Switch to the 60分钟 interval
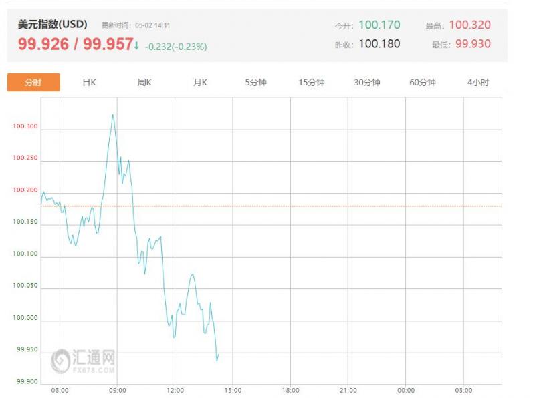This screenshot has width=535, height=398. [x=423, y=82]
